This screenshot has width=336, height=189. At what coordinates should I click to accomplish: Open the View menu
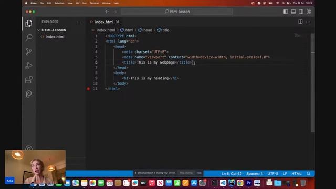pyautogui.click(x=70, y=3)
